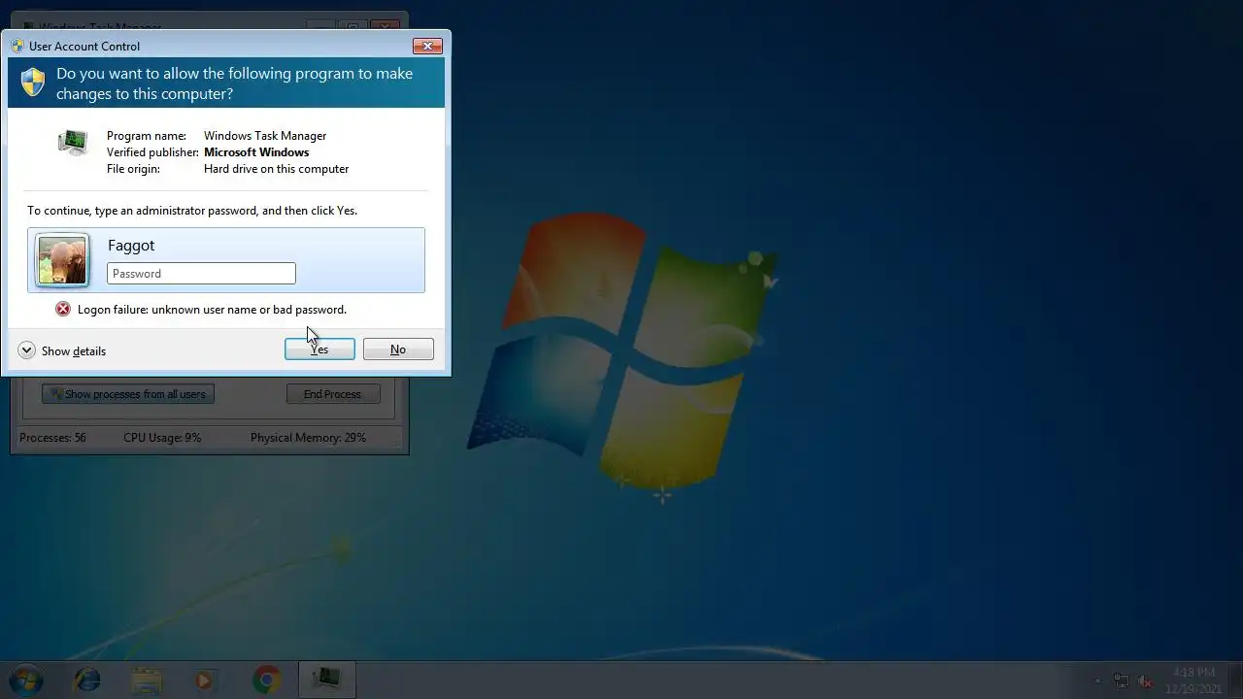Click Show processes from all users in Task Manager
This screenshot has width=1243, height=699.
pos(127,394)
